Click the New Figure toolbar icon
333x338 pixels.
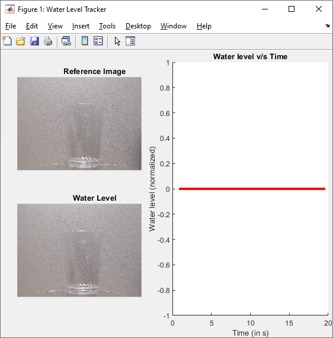(x=7, y=41)
